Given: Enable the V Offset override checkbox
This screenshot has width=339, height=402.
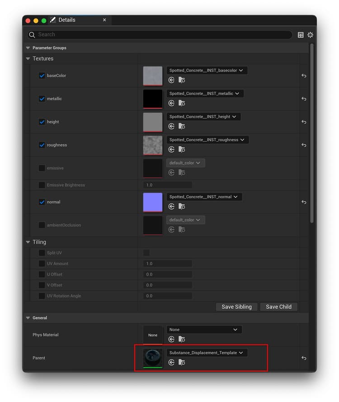Looking at the screenshot, I should (42, 285).
